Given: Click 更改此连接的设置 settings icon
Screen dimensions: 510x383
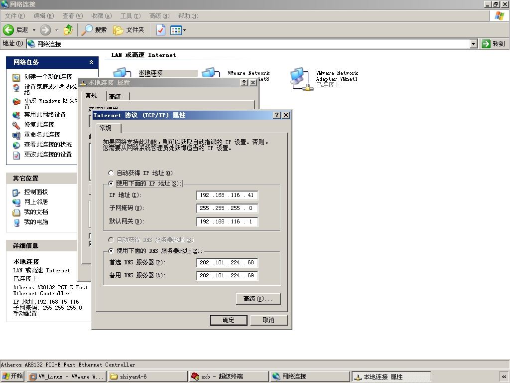Looking at the screenshot, I should pyautogui.click(x=16, y=156).
